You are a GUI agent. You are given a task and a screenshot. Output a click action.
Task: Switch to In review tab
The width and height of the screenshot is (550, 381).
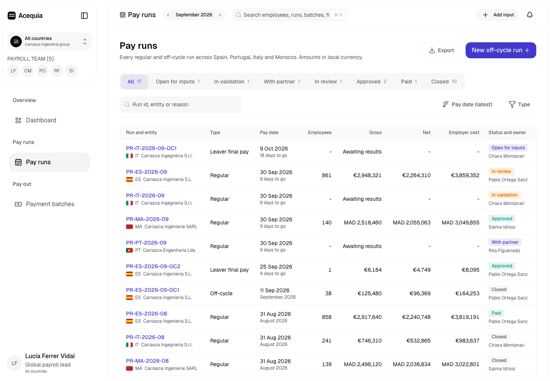tap(328, 82)
